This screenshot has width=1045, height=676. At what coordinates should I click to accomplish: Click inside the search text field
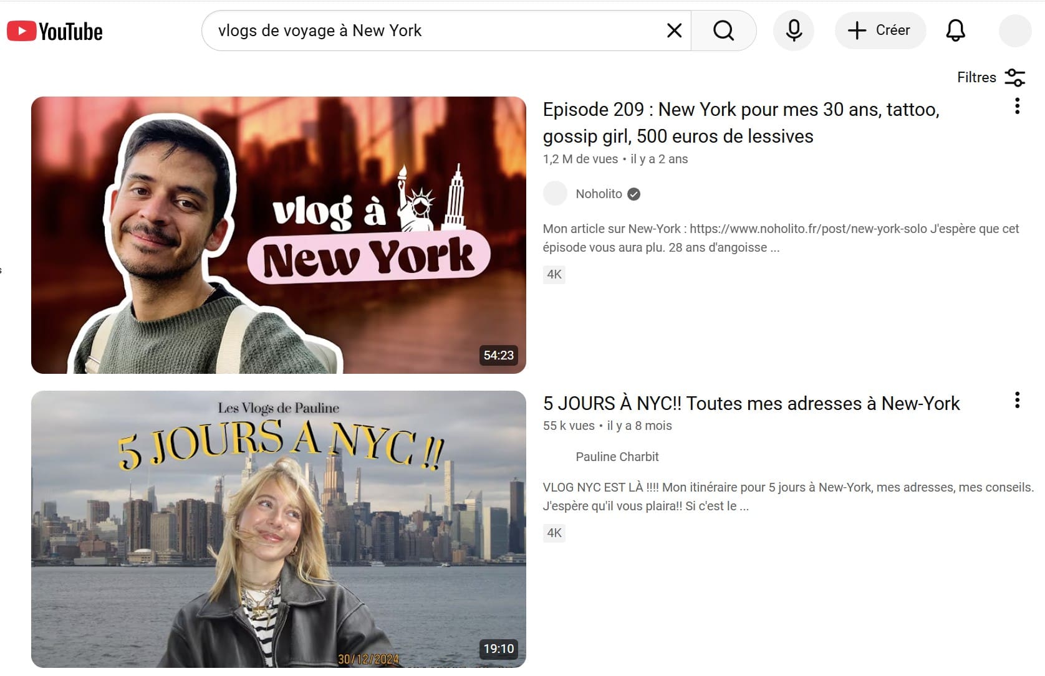(436, 31)
